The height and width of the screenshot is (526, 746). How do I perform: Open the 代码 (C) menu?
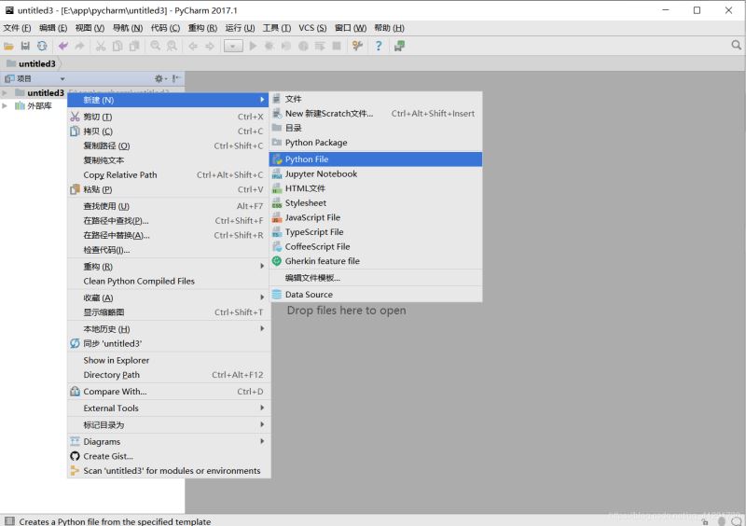165,28
